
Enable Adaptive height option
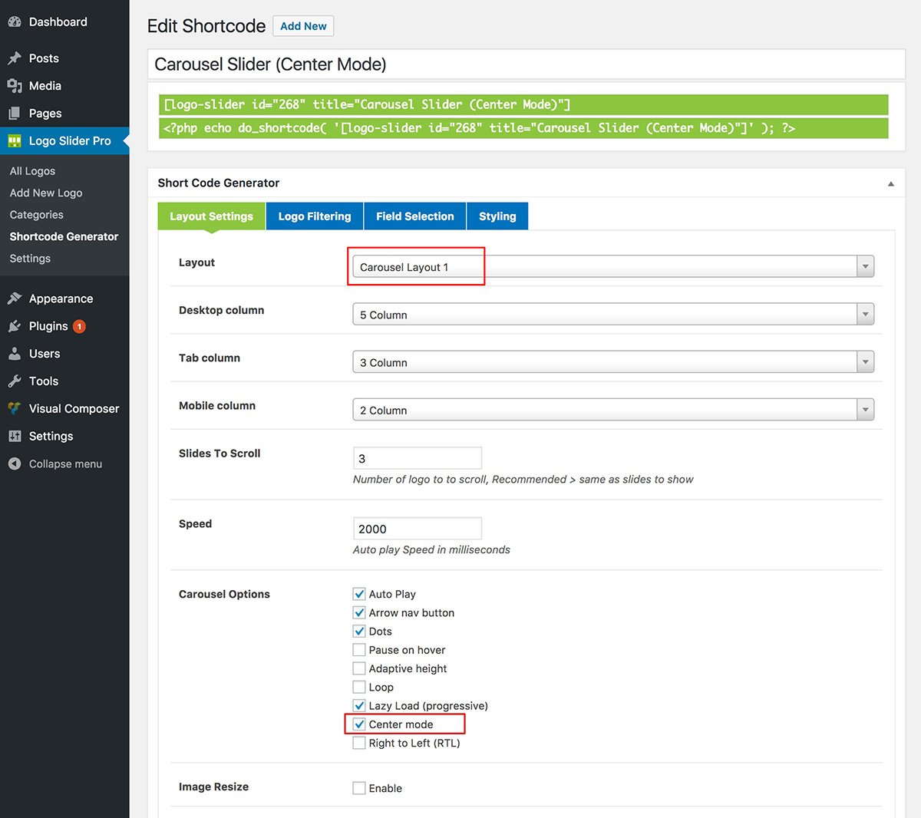click(359, 668)
